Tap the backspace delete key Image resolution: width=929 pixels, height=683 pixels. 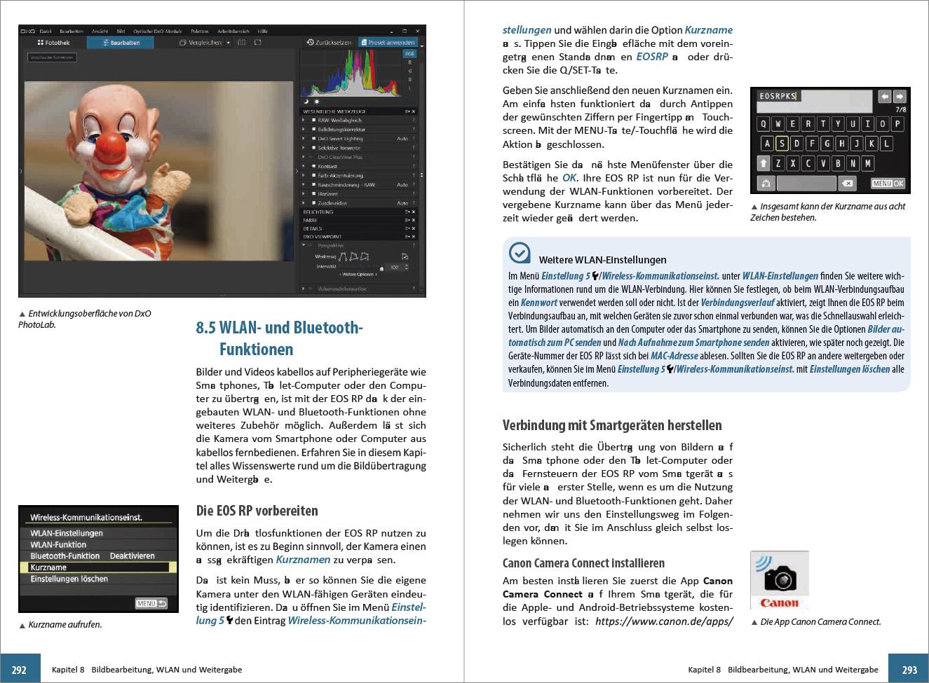pyautogui.click(x=848, y=184)
